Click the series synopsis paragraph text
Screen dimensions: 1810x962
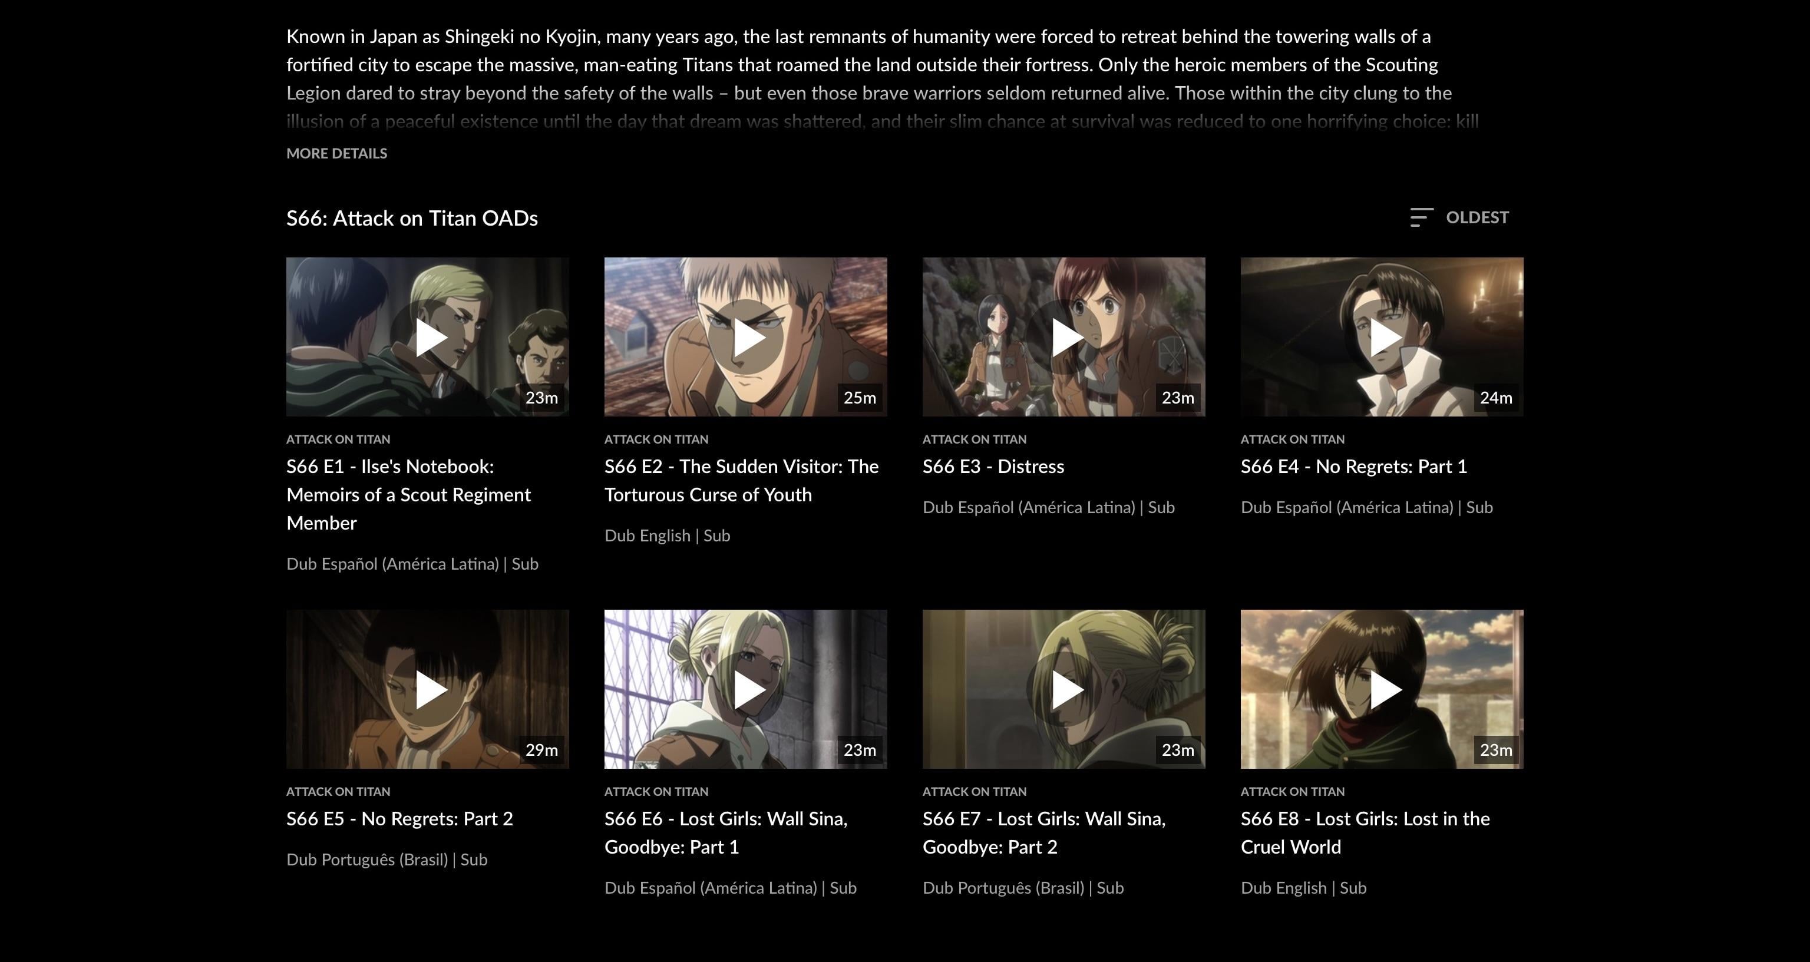(883, 79)
